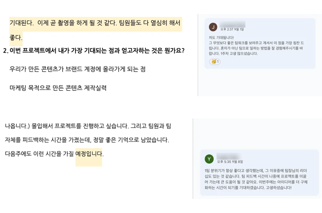
Task: Click the line "우리가 만든 콘텐츠가"
Action: click(77, 69)
